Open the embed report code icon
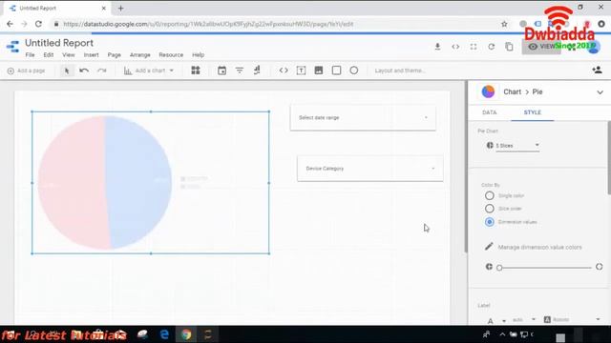 click(x=455, y=47)
